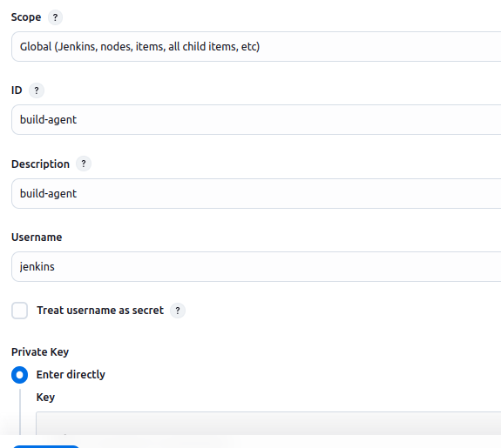Click the Description field label
Viewport: 501px width, 448px height.
40,164
